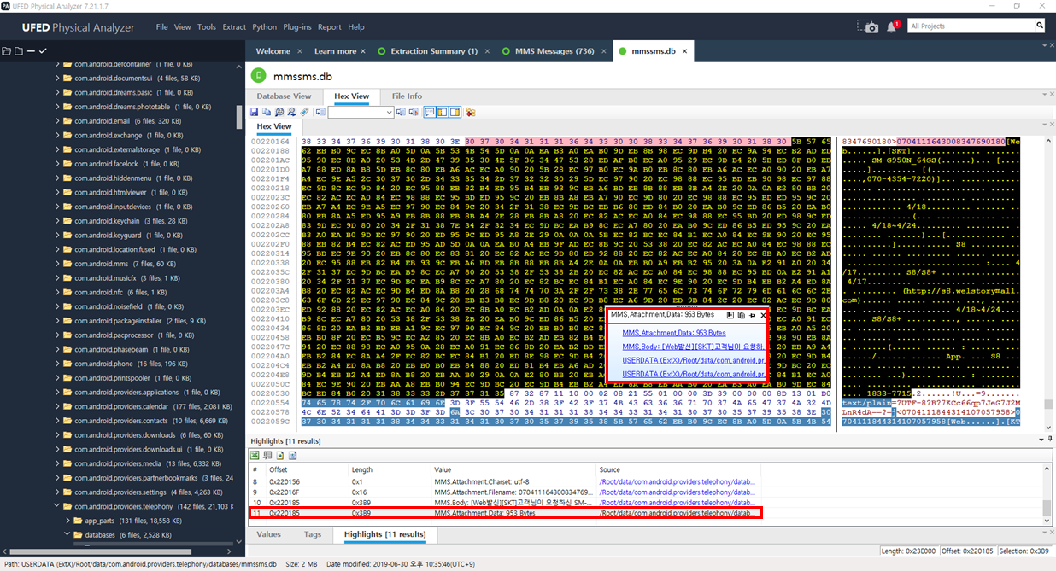Open the MMS Messages (736) tab
This screenshot has height=571, width=1056.
click(x=554, y=51)
